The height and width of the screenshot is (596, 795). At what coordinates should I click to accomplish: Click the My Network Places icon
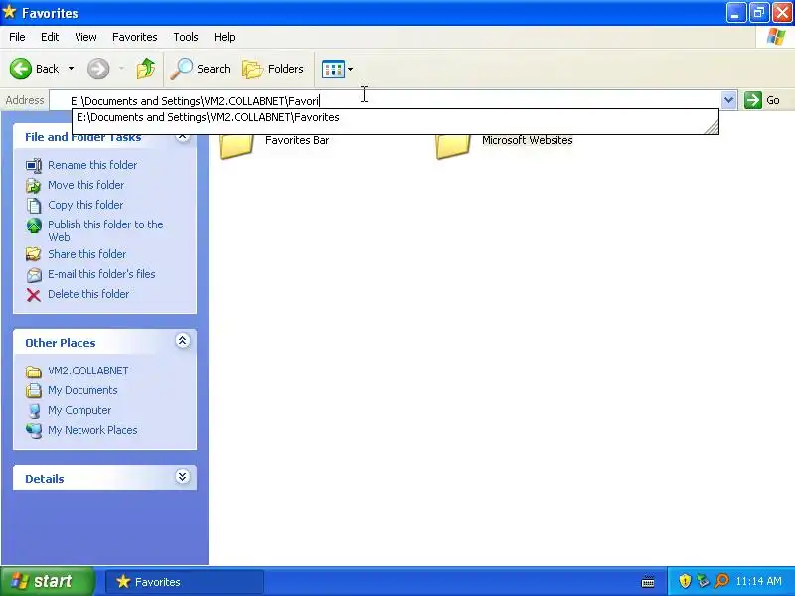click(34, 430)
